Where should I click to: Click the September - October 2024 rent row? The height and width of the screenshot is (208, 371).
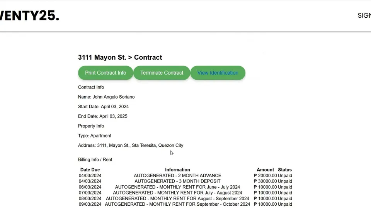[185, 204]
